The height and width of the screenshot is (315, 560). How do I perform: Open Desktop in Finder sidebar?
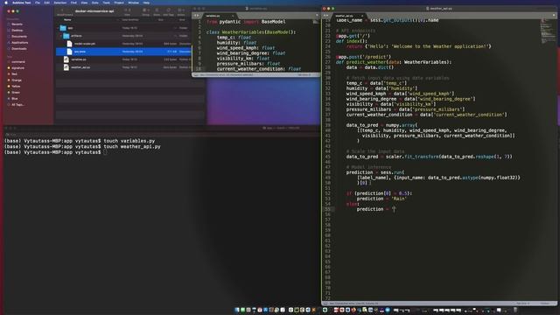pos(17,31)
